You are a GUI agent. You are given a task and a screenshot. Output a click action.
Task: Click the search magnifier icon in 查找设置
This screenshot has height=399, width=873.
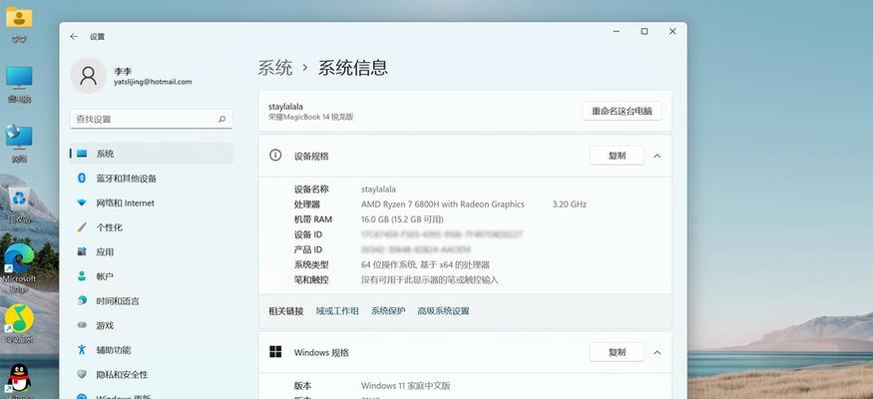point(221,119)
